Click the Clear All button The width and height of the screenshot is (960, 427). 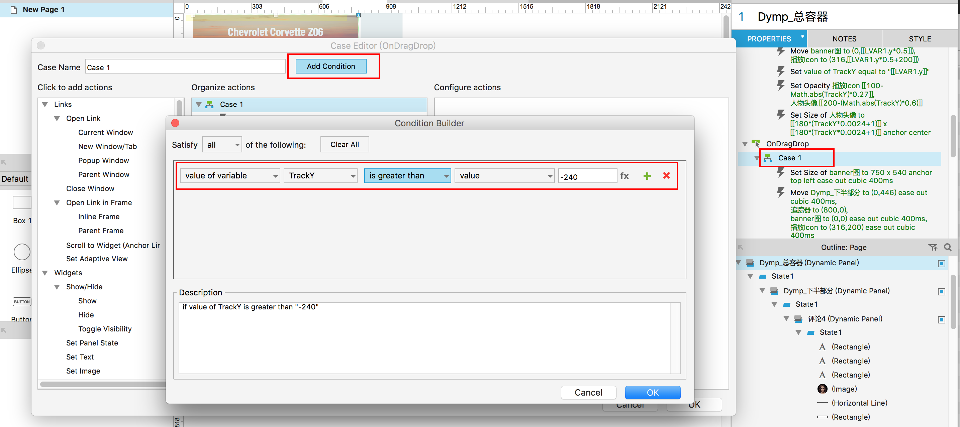click(x=344, y=144)
